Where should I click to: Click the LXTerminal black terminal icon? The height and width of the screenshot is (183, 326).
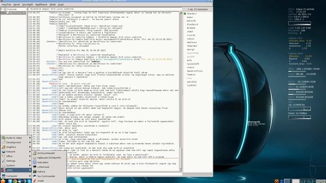[35, 167]
